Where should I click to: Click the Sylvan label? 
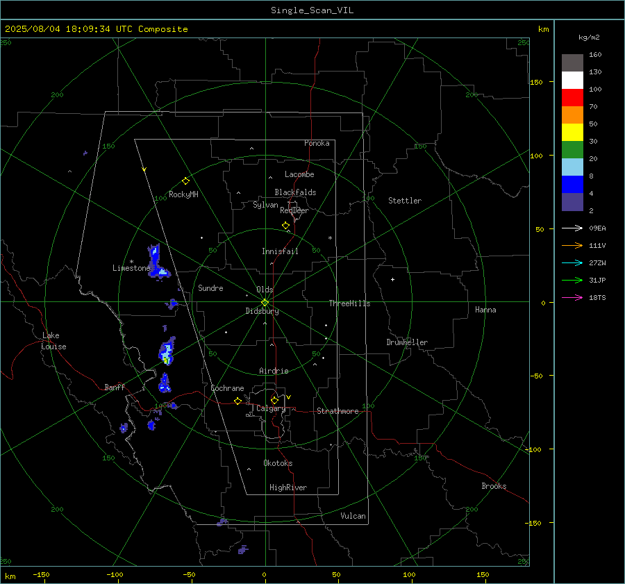(x=265, y=205)
